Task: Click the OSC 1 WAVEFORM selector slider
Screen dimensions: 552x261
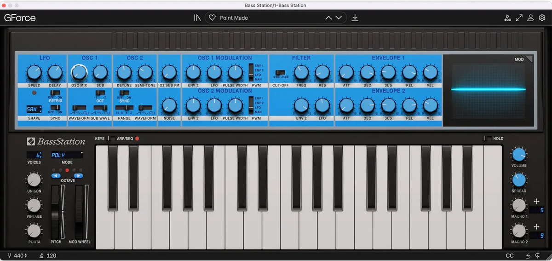Action: [80, 108]
